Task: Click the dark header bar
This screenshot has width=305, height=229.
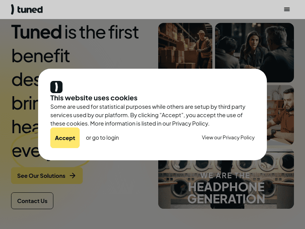Action: tap(152, 9)
